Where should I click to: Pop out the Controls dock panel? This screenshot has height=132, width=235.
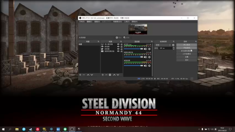(x=196, y=41)
